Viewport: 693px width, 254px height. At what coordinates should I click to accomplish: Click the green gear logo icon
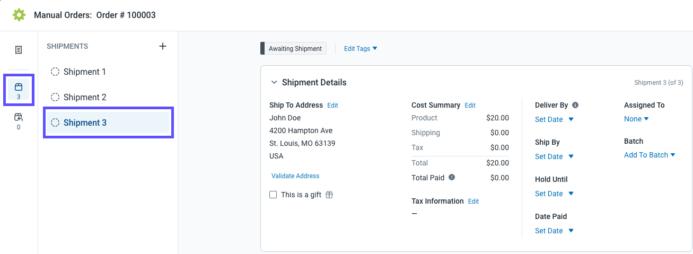click(19, 15)
